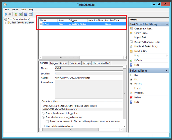The width and height of the screenshot is (172, 140).
Task: Click the green Refresh icon
Action: coord(131,60)
